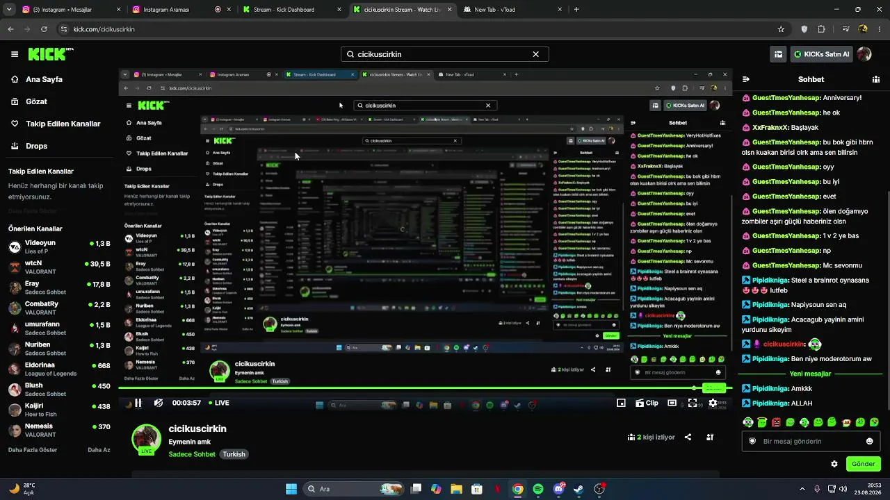Image resolution: width=890 pixels, height=500 pixels.
Task: Click the Bir mesaj gönderin input
Action: coord(811,441)
